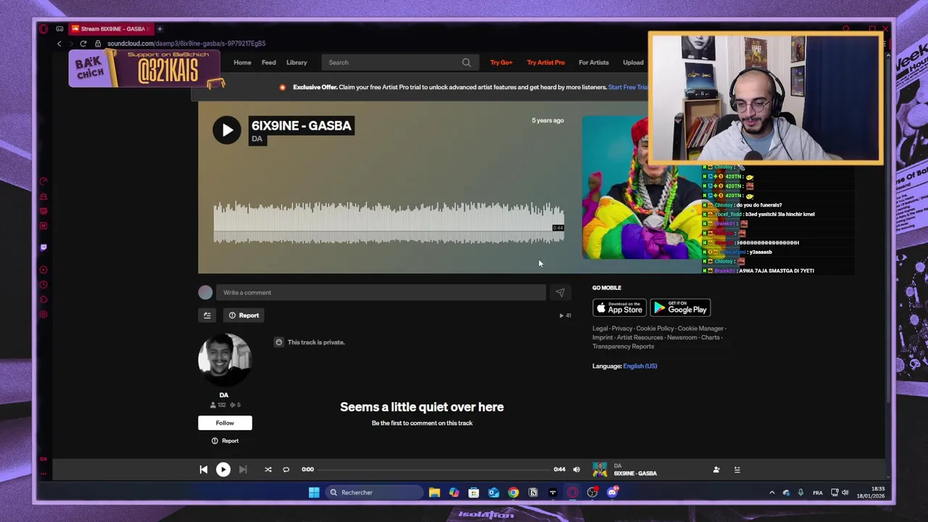Toggle shuffle in the player bar
The height and width of the screenshot is (522, 928).
click(268, 470)
